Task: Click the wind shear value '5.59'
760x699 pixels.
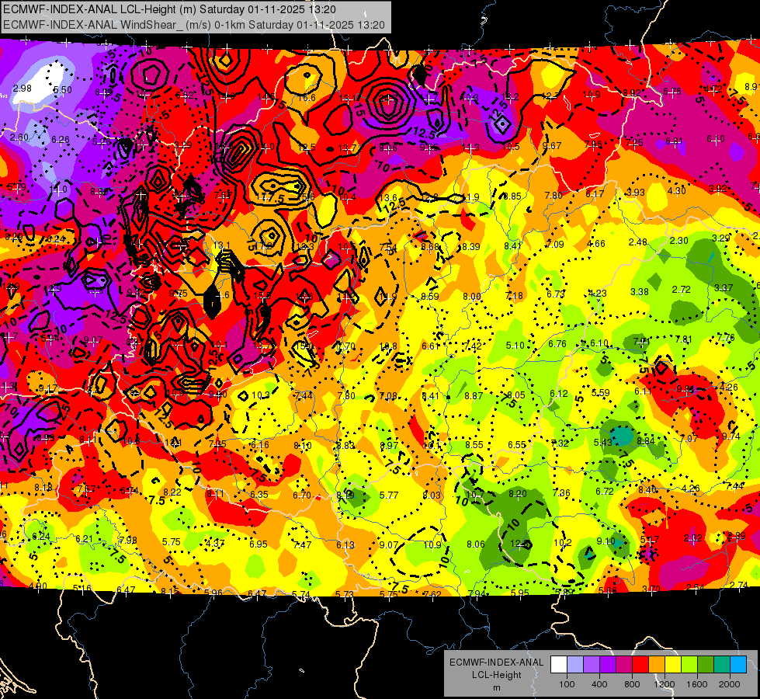Action: click(x=601, y=392)
